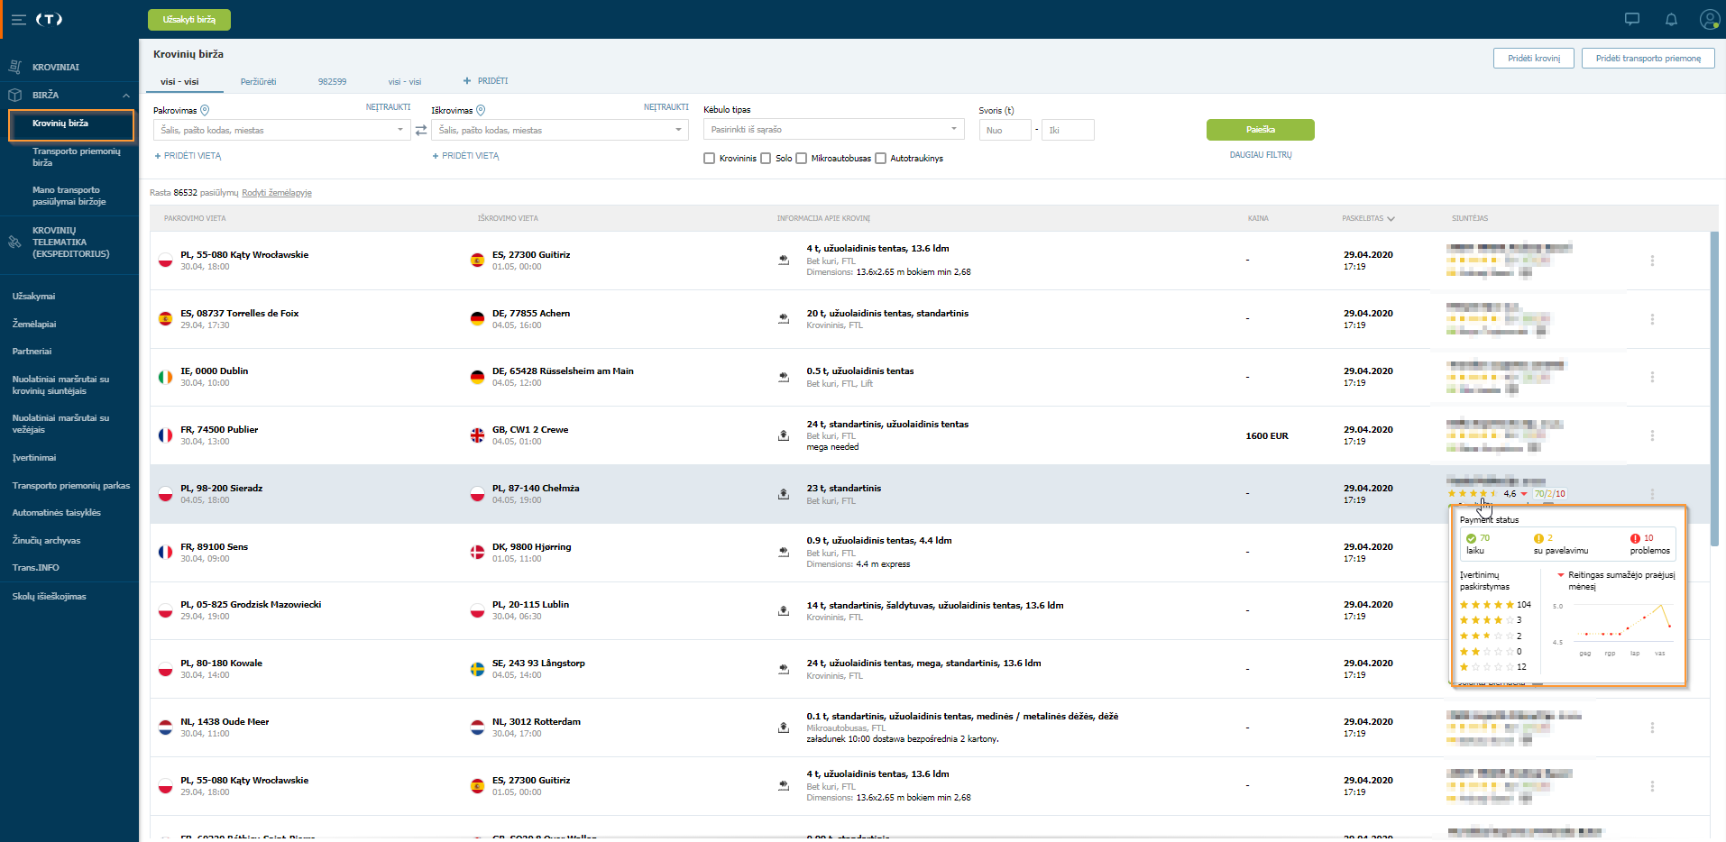1726x842 pixels.
Task: Add a loading place with Pridėti vietą
Action: (188, 156)
